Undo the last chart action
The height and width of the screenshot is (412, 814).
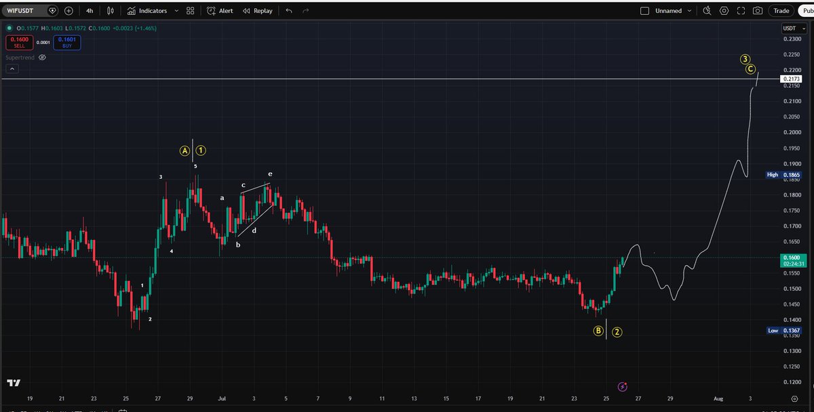[x=289, y=11]
